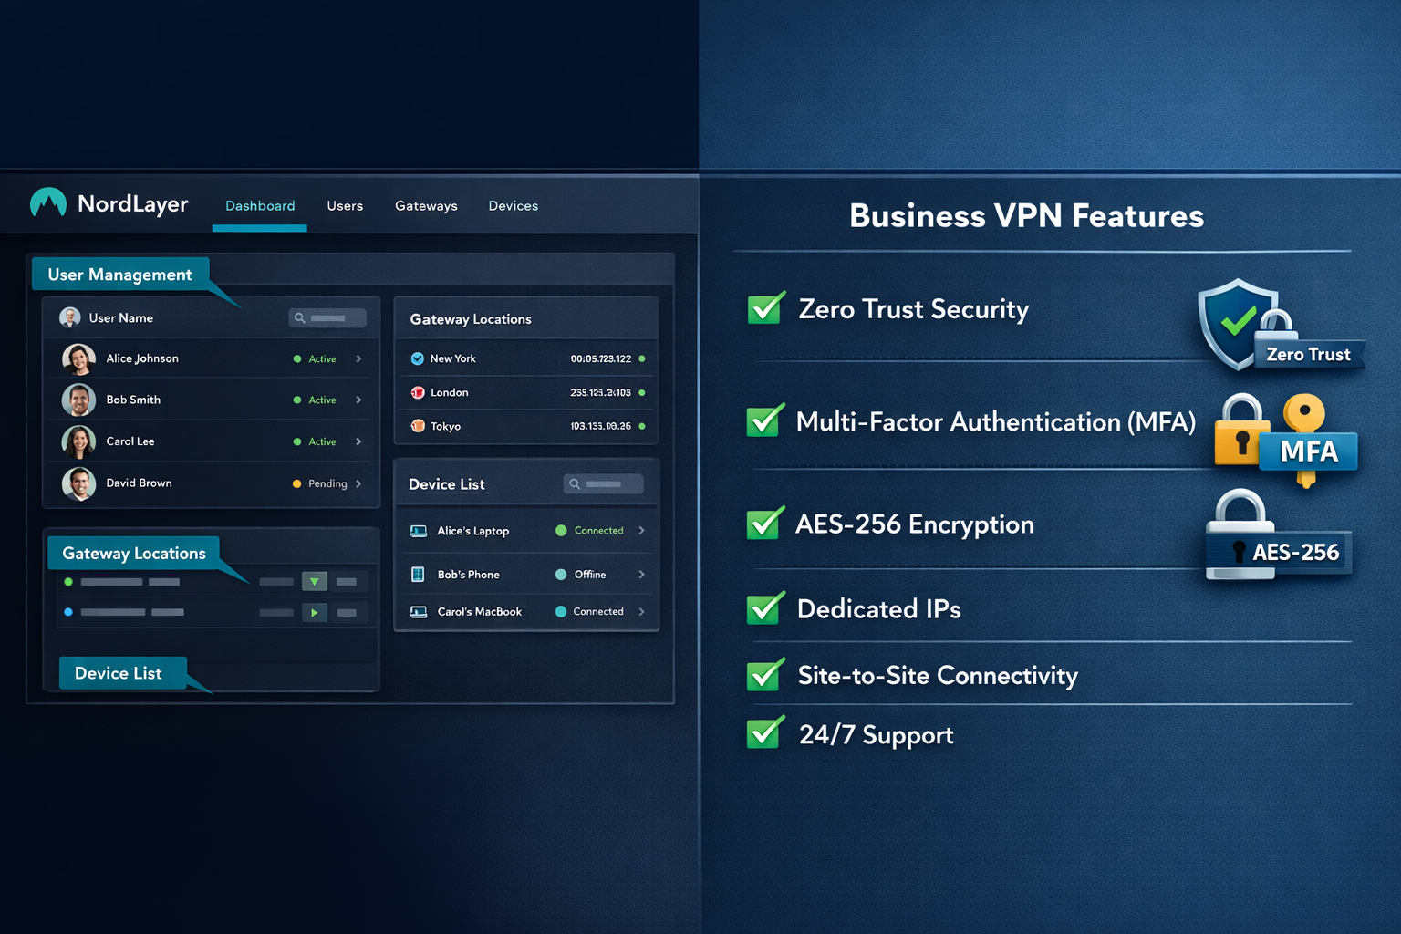Image resolution: width=1401 pixels, height=934 pixels.
Task: Toggle the Multi-Factor Authentication checkbox
Action: point(765,420)
